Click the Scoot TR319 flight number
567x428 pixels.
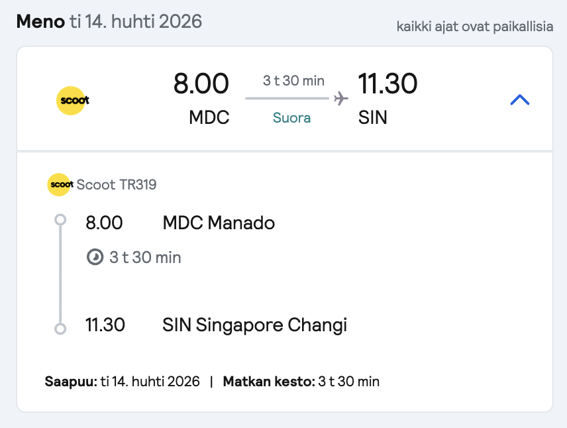(x=117, y=184)
